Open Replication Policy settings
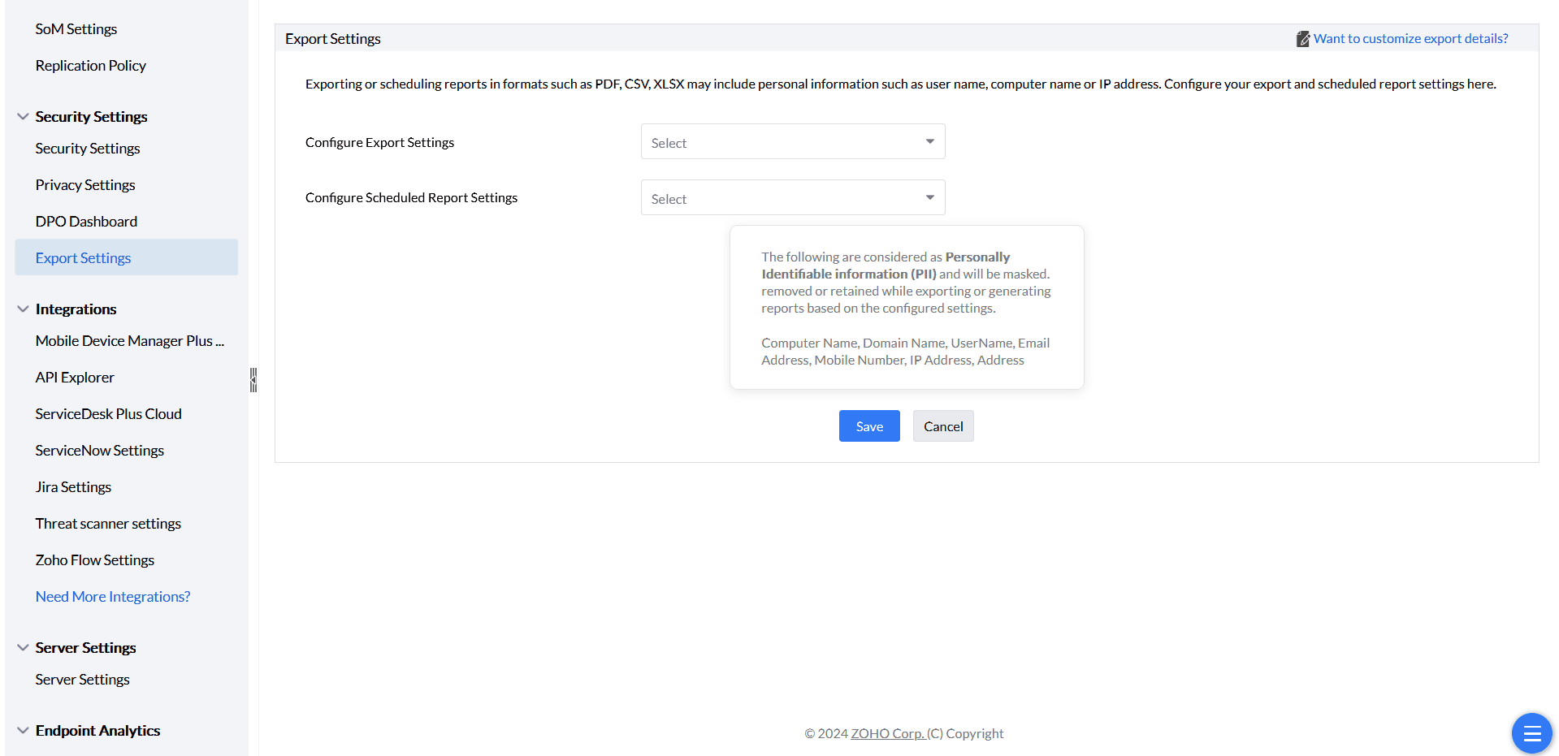The width and height of the screenshot is (1559, 756). (90, 66)
